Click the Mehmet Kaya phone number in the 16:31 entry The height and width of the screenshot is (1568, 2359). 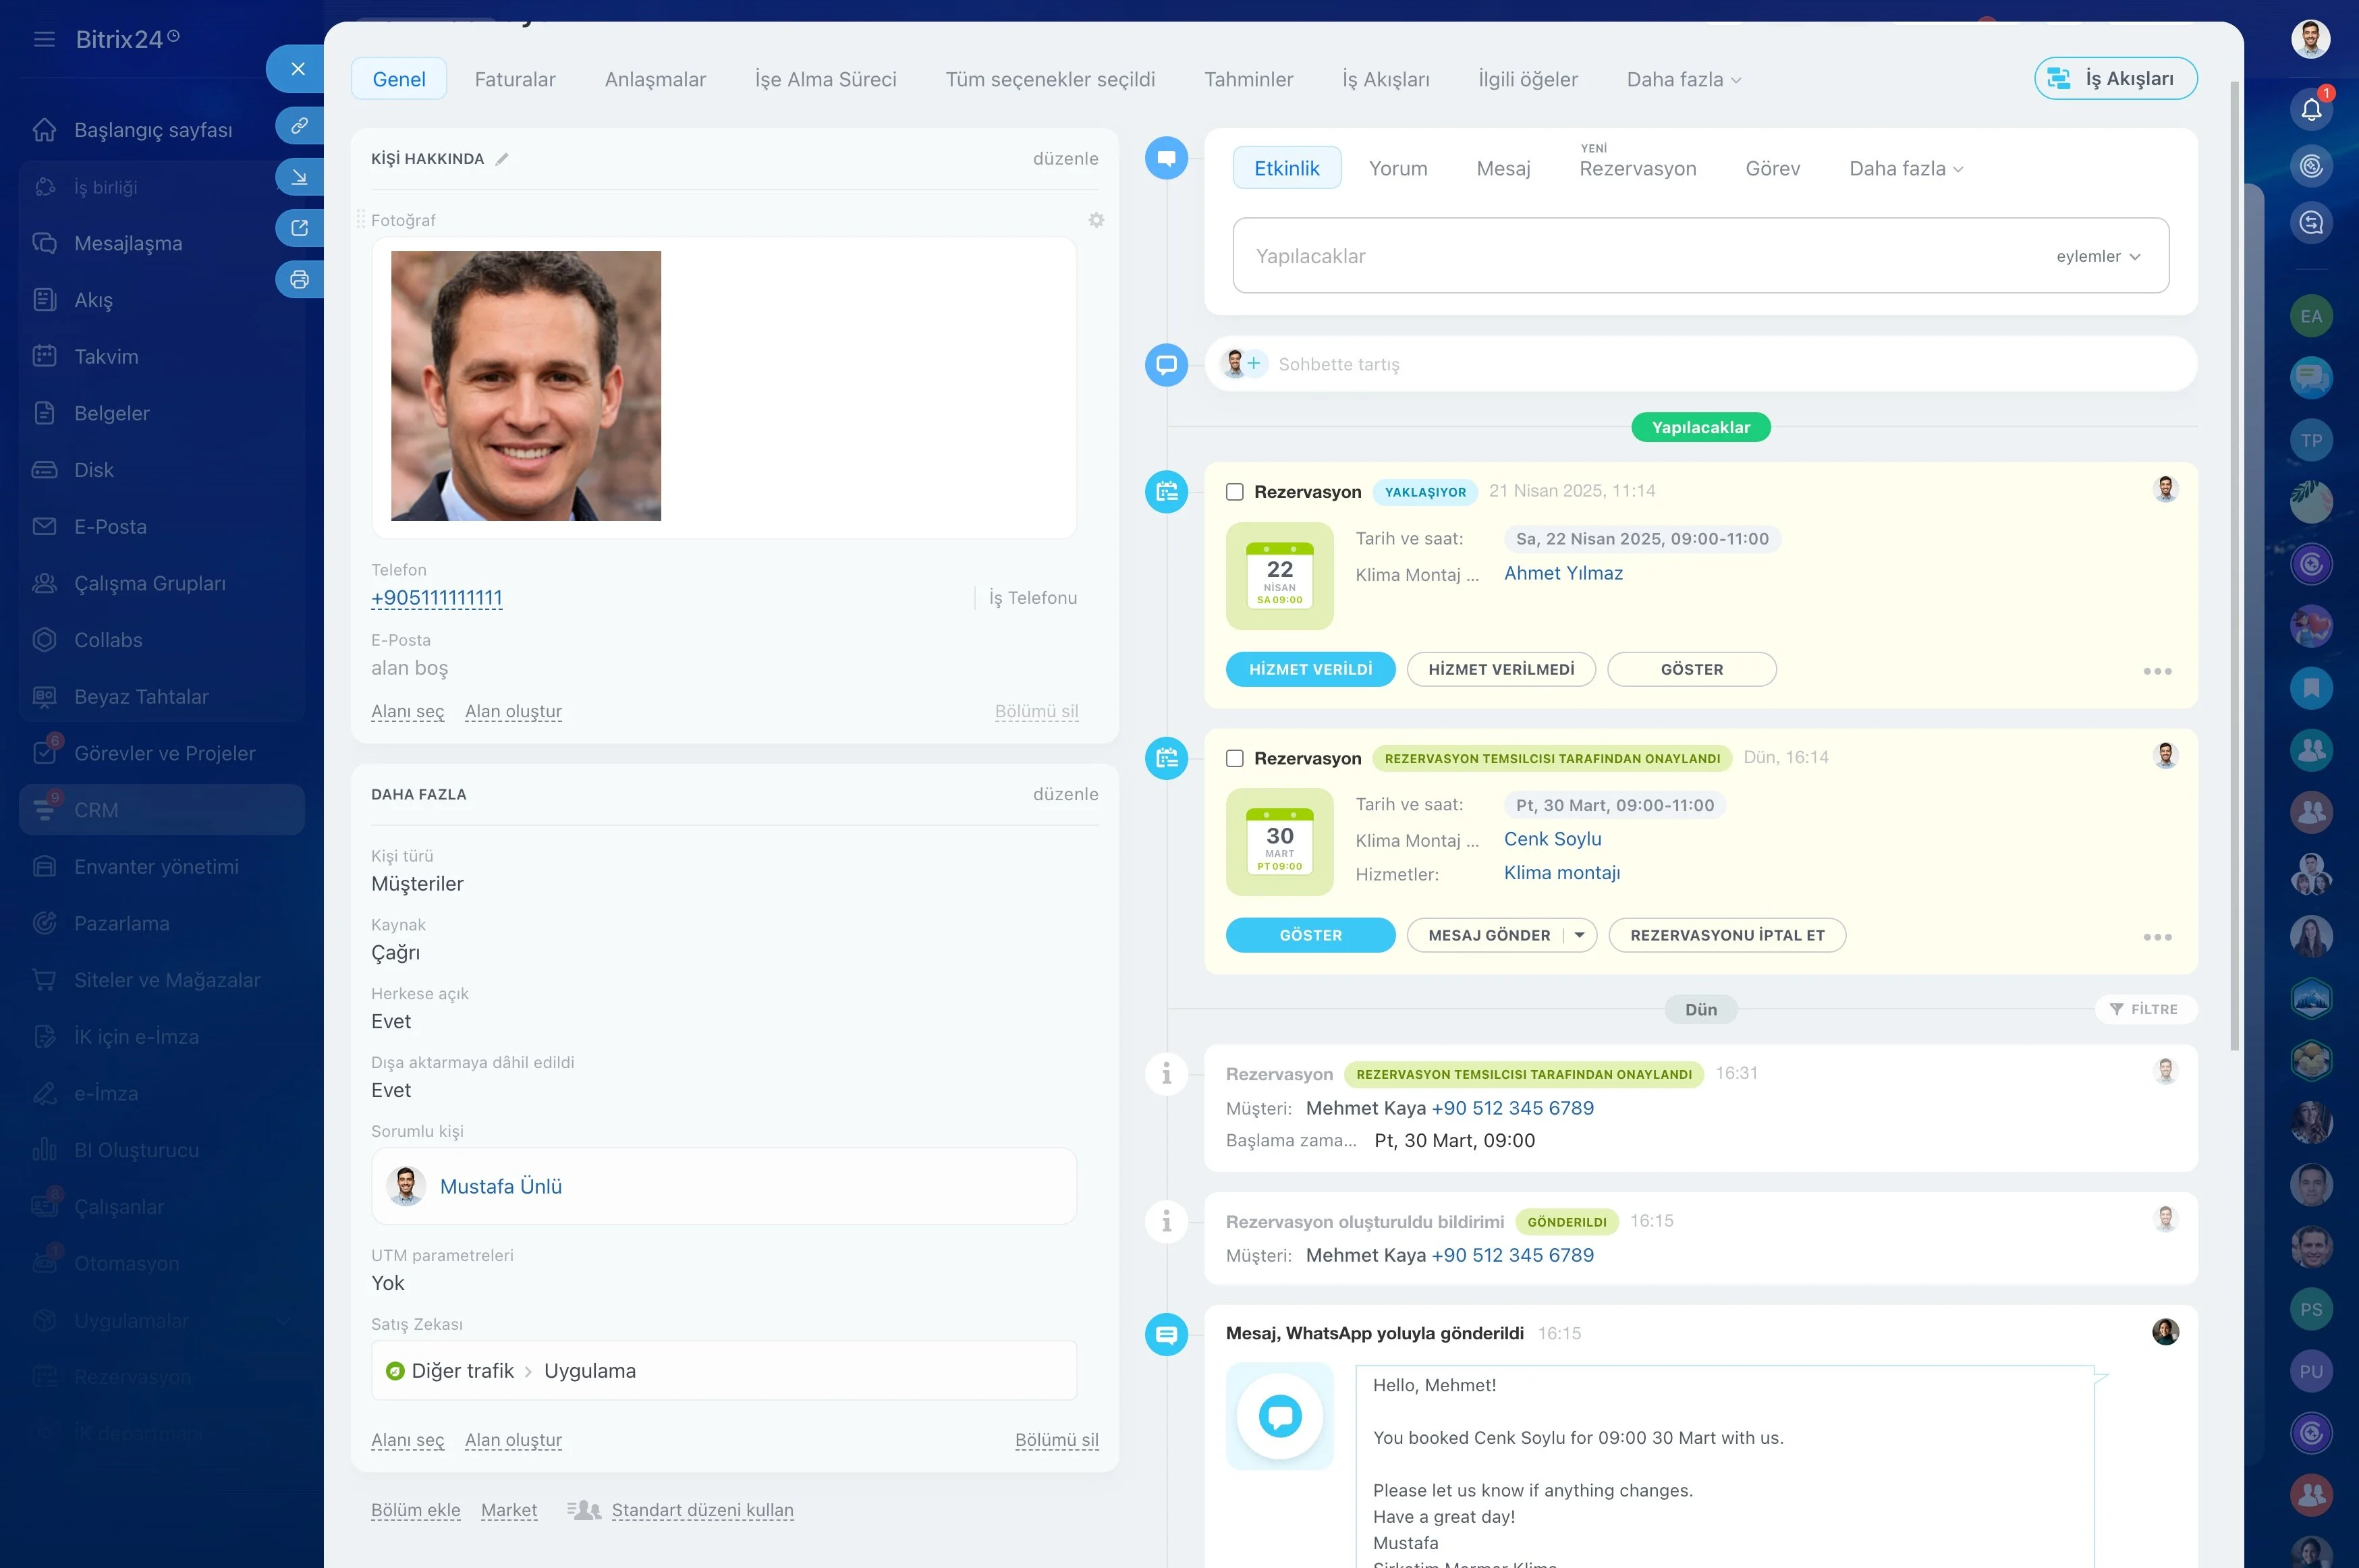click(1512, 1108)
